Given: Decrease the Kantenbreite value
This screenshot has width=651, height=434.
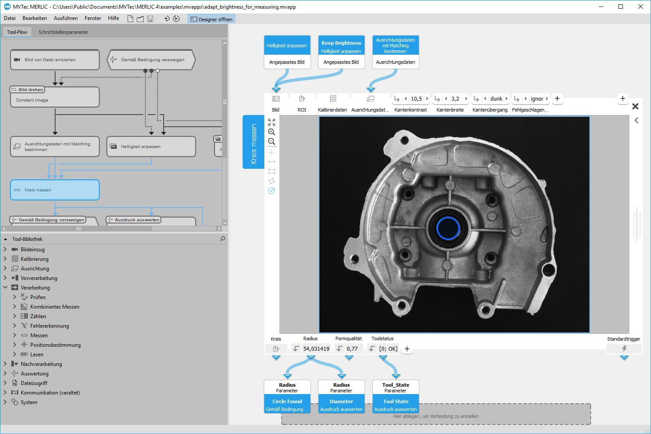Looking at the screenshot, I should (446, 99).
